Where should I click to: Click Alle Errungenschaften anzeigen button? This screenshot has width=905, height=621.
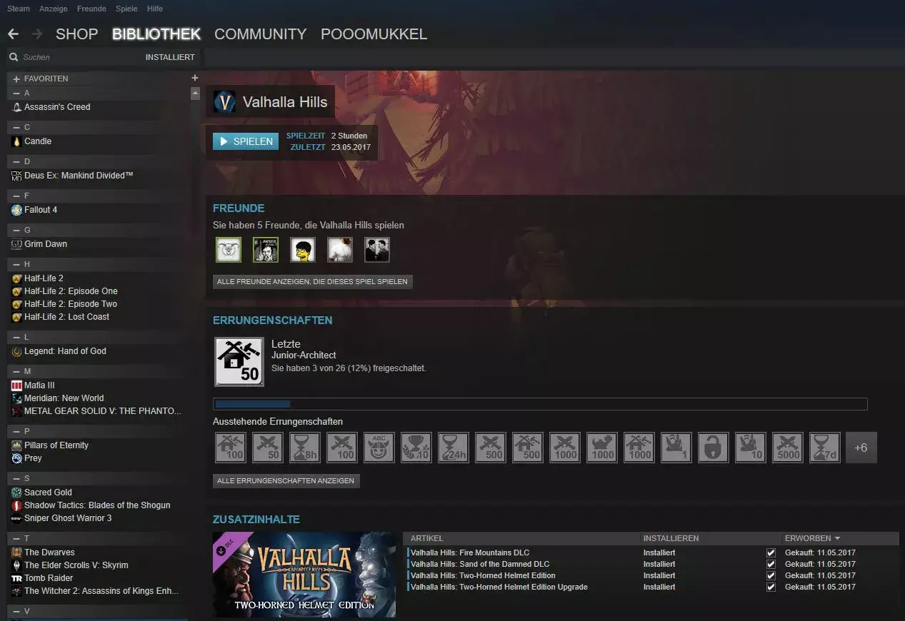tap(286, 481)
